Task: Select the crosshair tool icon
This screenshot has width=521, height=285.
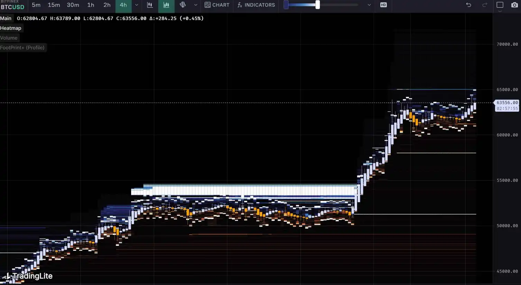Action: point(183,5)
